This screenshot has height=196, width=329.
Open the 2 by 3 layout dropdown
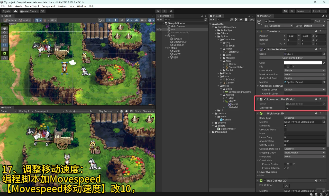pyautogui.click(x=319, y=11)
